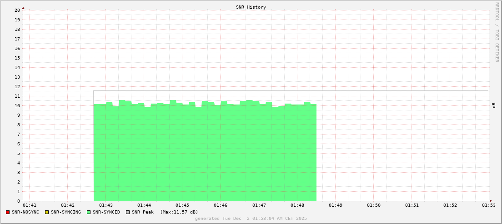Select the SNR-SYNCED legend label

coord(106,212)
